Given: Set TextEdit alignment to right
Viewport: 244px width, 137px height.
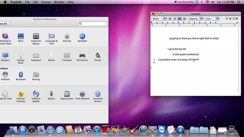Looking at the screenshot, I should (x=184, y=19).
